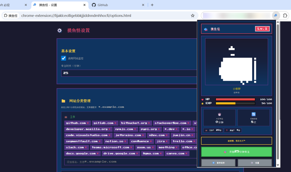The image size is (291, 172).
Task: Click the 今日专注 stopwatch stat card
Action: click(x=220, y=118)
